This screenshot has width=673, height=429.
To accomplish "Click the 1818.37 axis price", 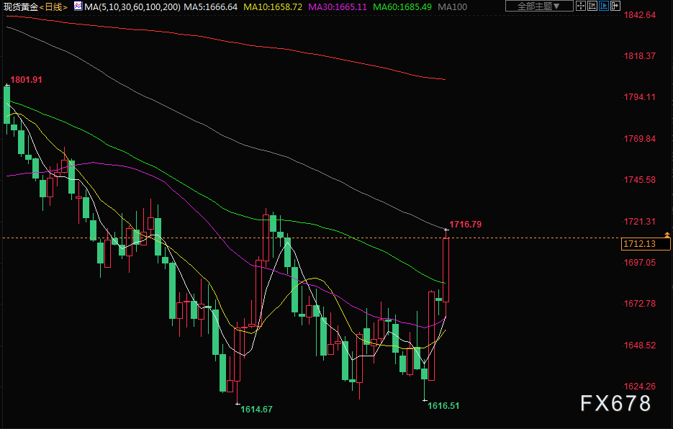I will [x=639, y=56].
